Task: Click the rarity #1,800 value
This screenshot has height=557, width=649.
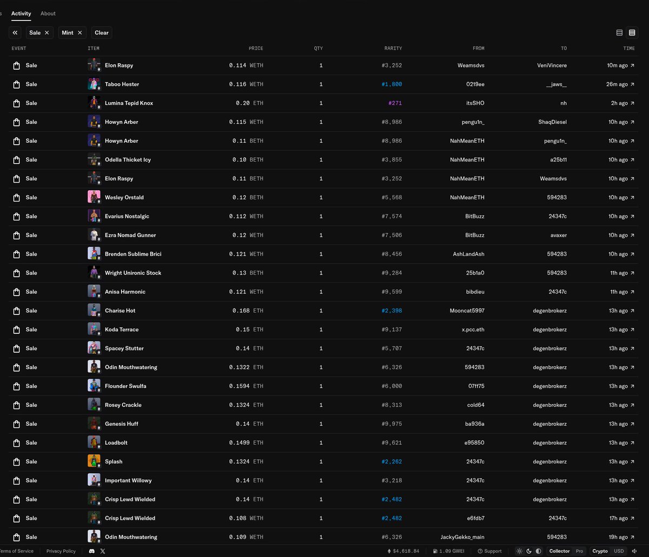Action: [x=392, y=84]
